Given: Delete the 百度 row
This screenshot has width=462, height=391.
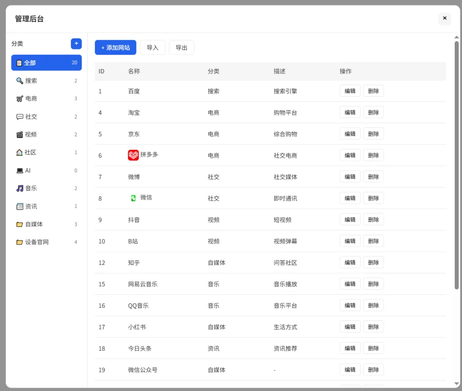Looking at the screenshot, I should click(373, 91).
